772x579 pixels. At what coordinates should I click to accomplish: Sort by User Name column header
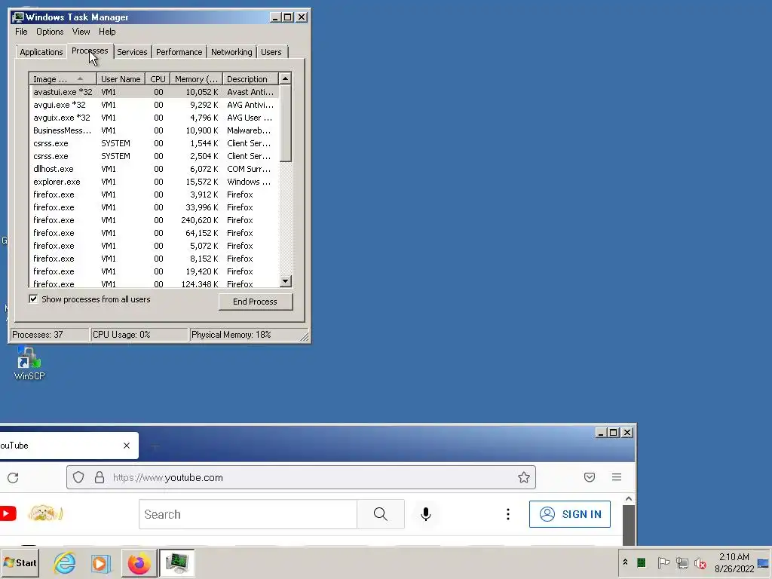coord(121,78)
